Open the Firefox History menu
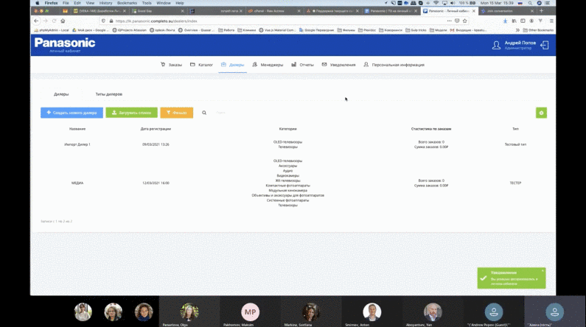The image size is (586, 327). point(105,3)
